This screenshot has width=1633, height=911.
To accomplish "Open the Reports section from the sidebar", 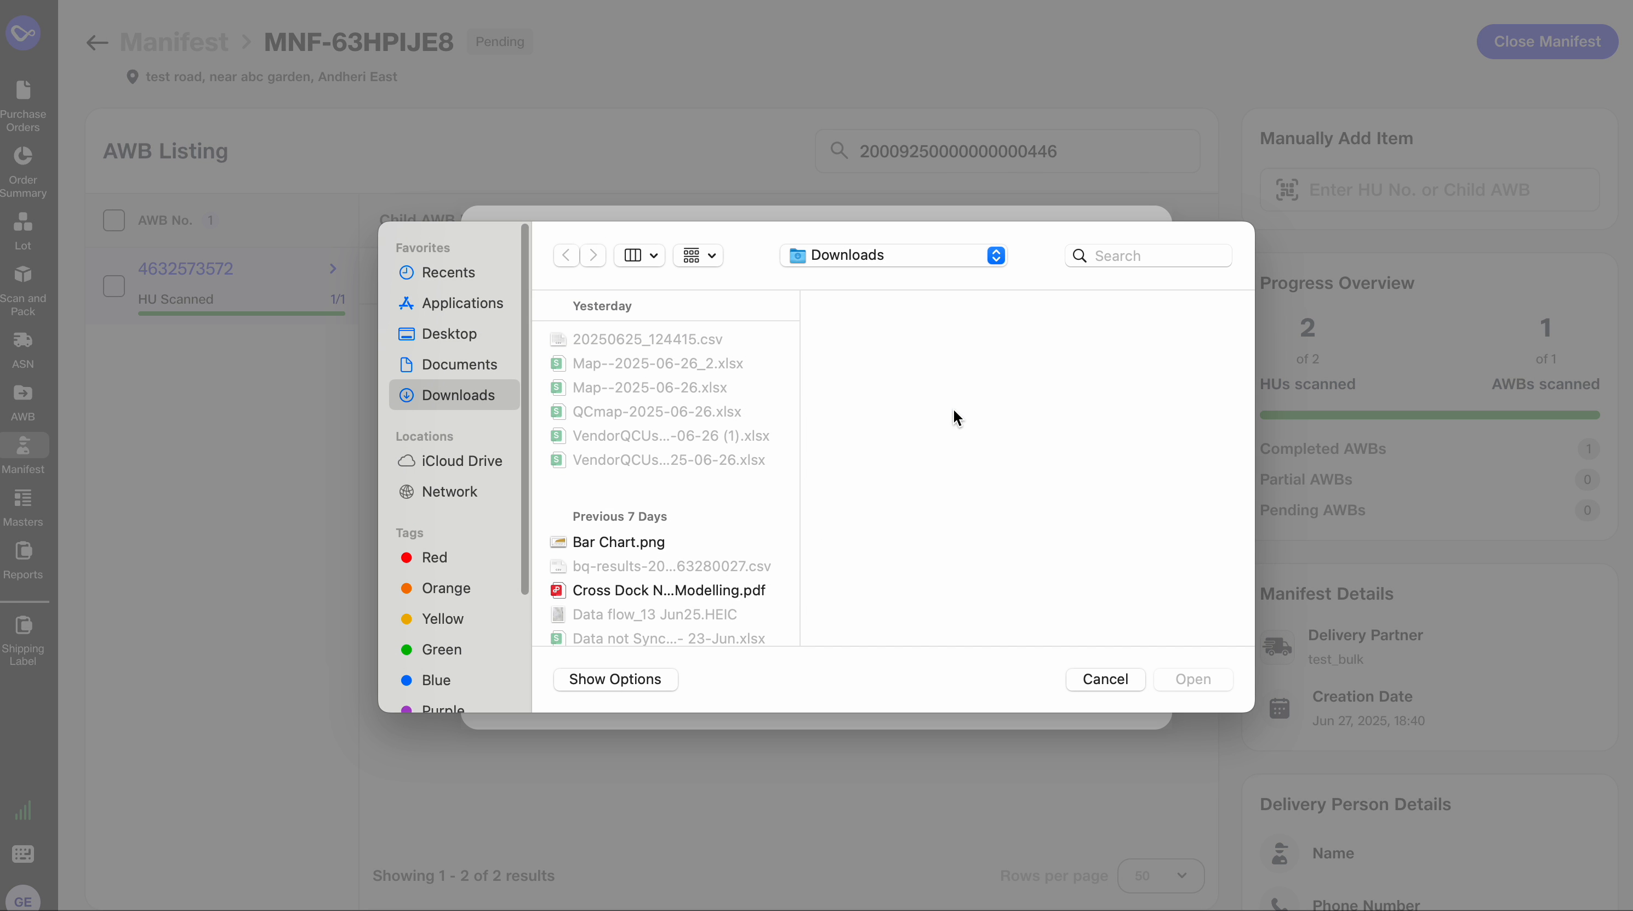I will coord(23,554).
